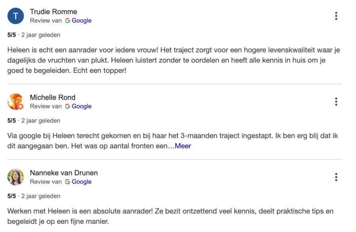Image resolution: width=356 pixels, height=232 pixels.
Task: Click the 5/5 rating on Michelle's review
Action: pos(11,121)
